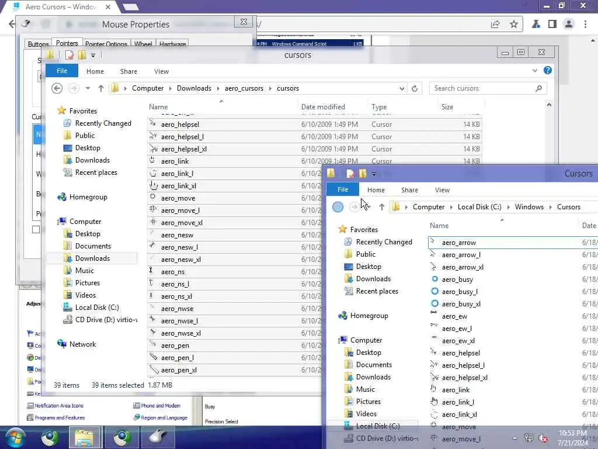The image size is (598, 449).
Task: Select aero_ew_xl file in Cursors C: window
Action: [x=458, y=341]
